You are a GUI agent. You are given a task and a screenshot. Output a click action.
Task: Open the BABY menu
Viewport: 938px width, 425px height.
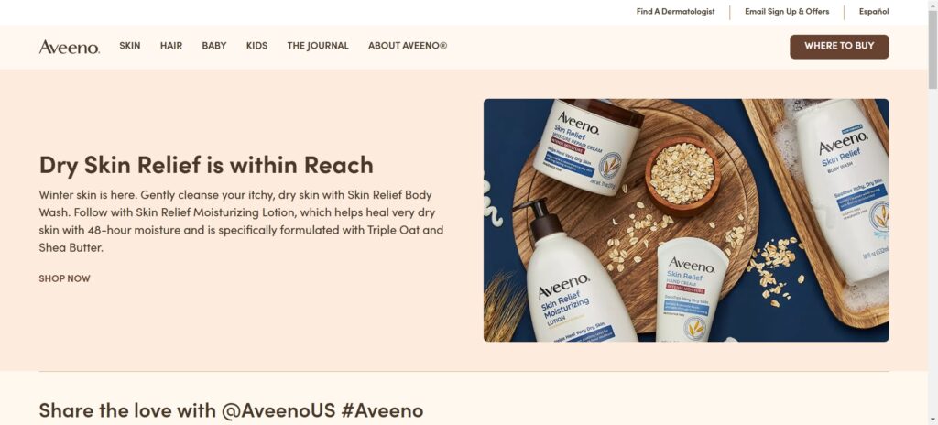click(214, 46)
